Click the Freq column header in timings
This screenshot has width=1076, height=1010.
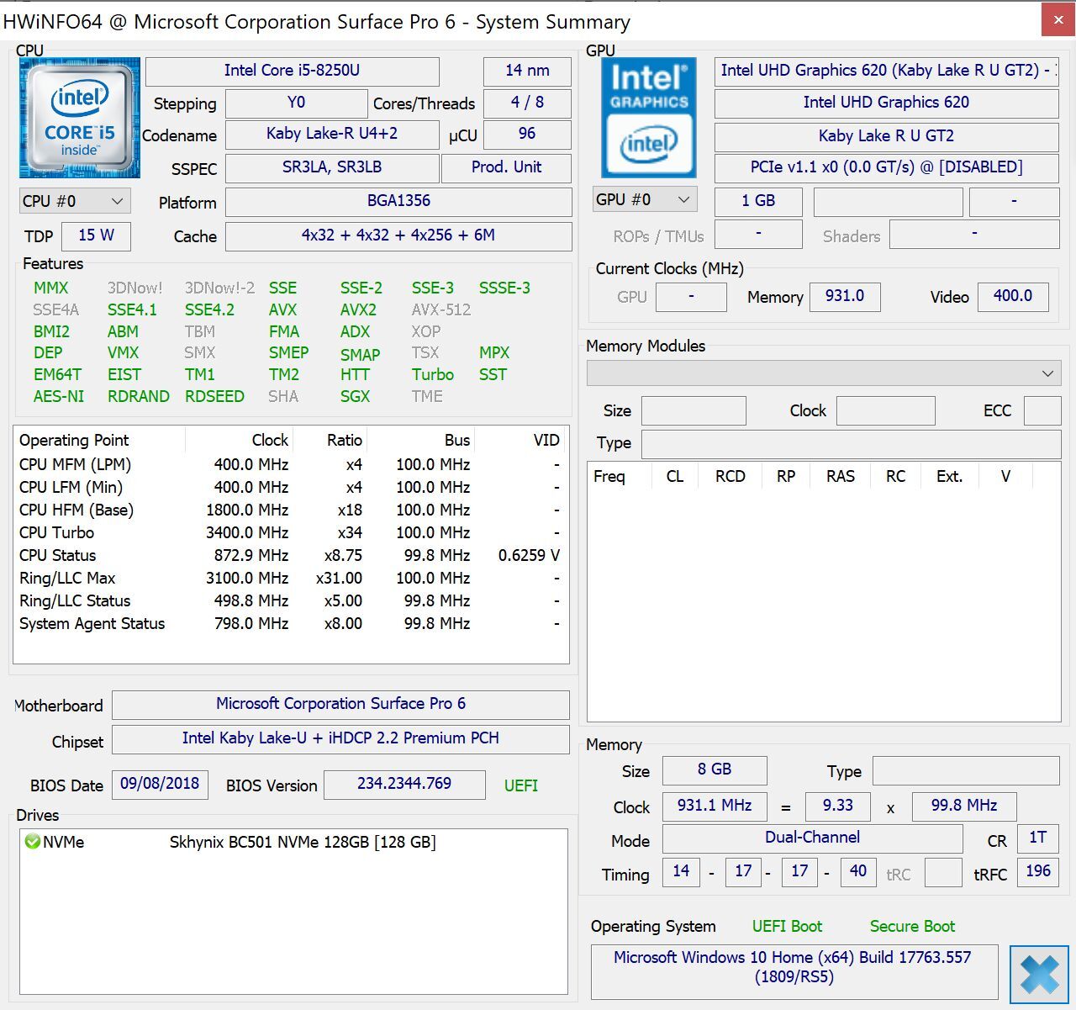click(609, 476)
